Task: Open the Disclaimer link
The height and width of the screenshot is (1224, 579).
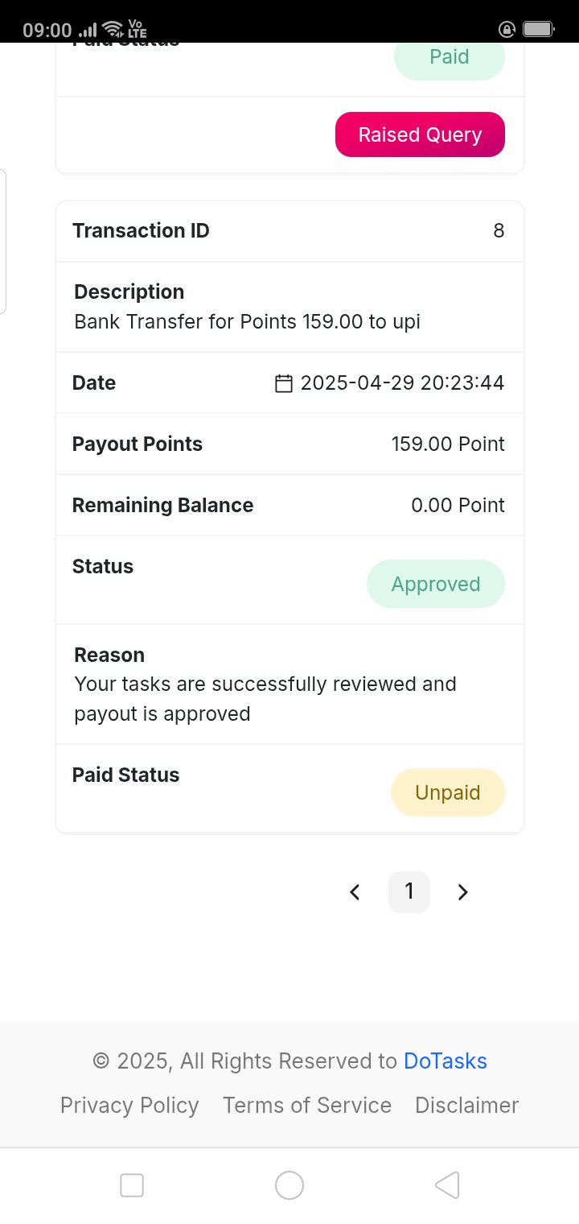Action: pos(467,1106)
